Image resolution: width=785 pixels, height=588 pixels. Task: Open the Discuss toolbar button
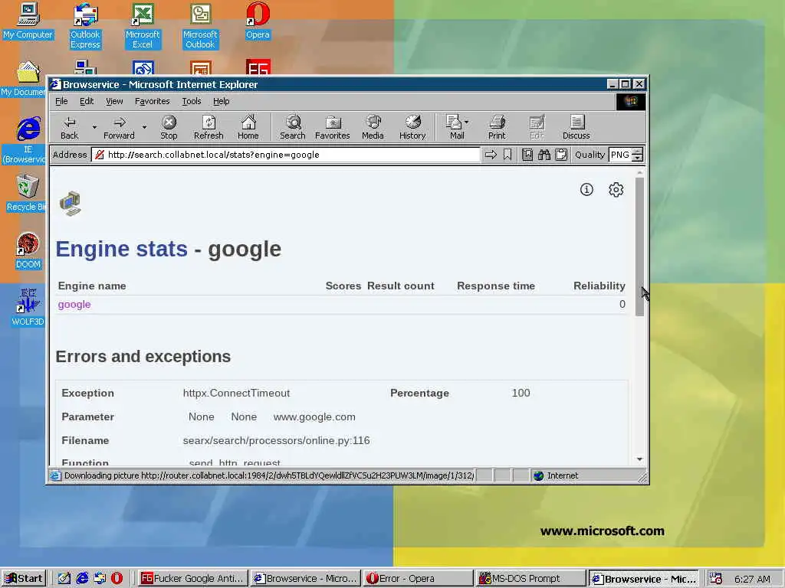coord(576,128)
